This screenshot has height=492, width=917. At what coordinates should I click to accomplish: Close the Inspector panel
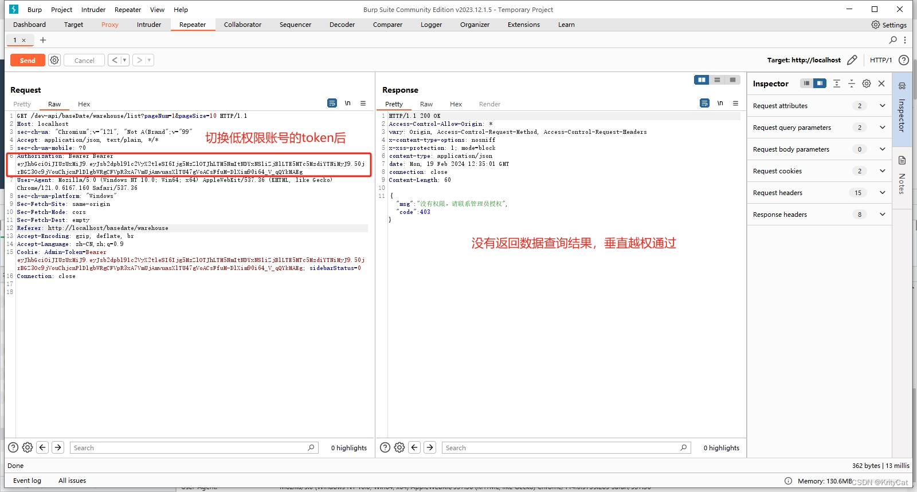(x=881, y=84)
